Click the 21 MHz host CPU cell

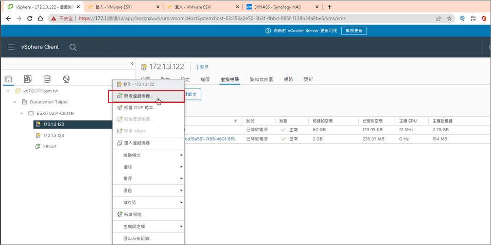pos(407,130)
